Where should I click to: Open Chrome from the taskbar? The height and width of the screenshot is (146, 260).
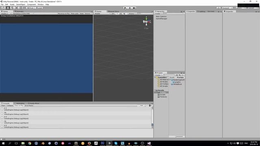click(30, 143)
